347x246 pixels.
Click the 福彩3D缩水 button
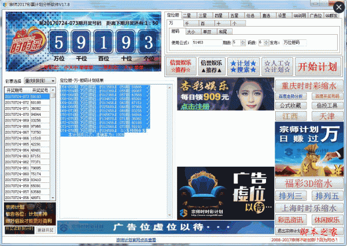pos(309,183)
